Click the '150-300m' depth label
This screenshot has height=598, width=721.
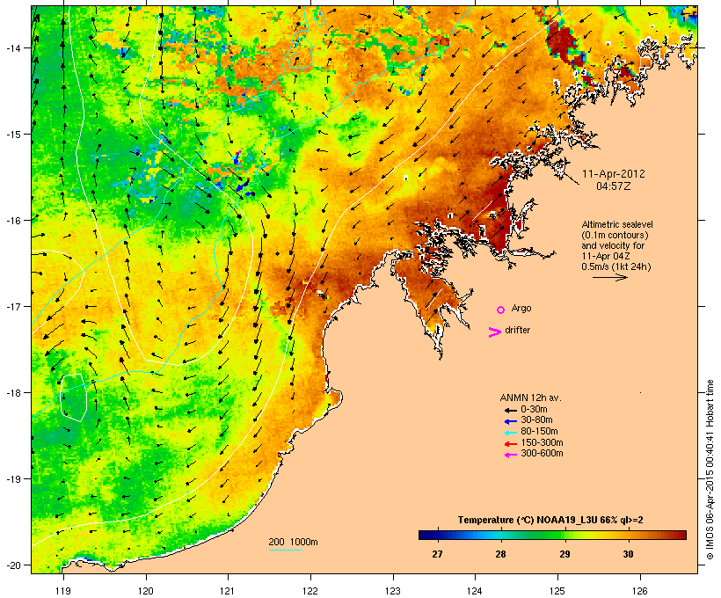(x=542, y=442)
